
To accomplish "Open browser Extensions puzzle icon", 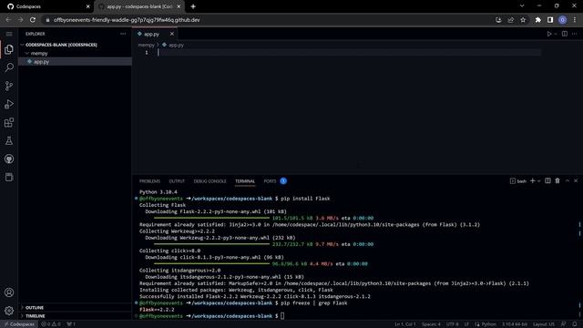I will [538, 20].
